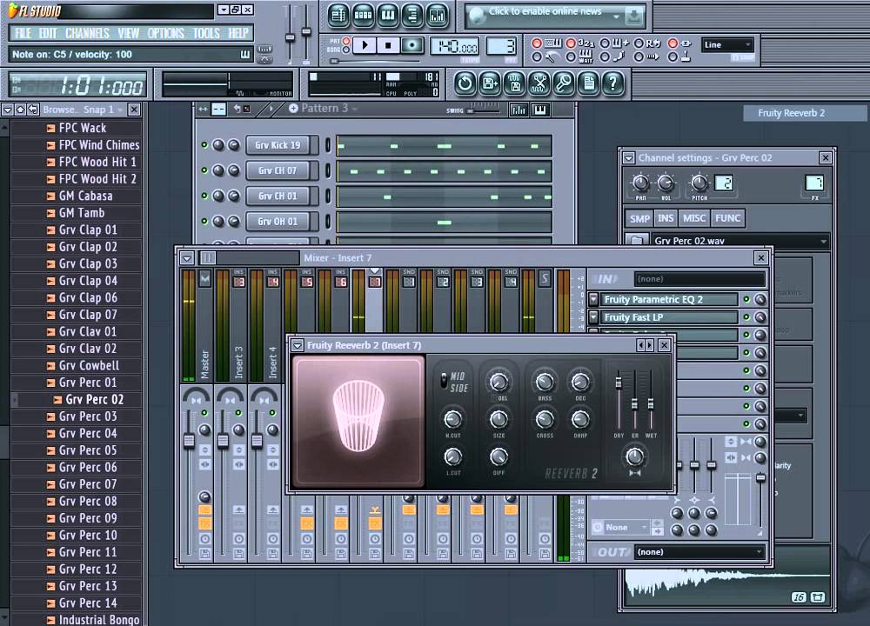Click the tempo 140.000 display
The width and height of the screenshot is (870, 626).
click(x=454, y=47)
